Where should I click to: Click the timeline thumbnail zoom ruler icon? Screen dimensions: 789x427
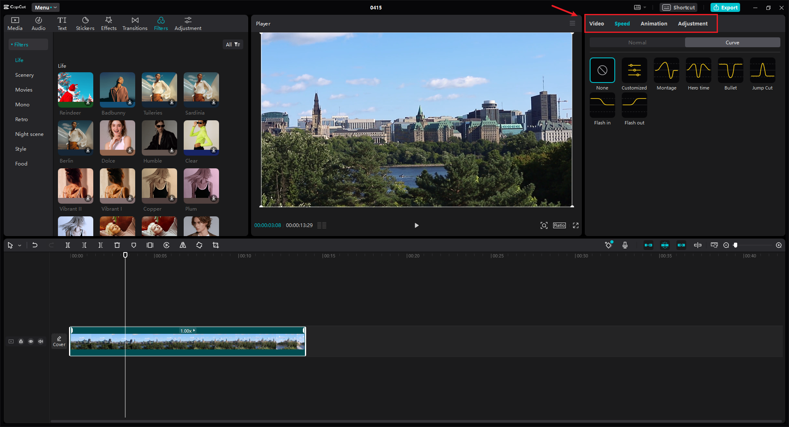[714, 245]
